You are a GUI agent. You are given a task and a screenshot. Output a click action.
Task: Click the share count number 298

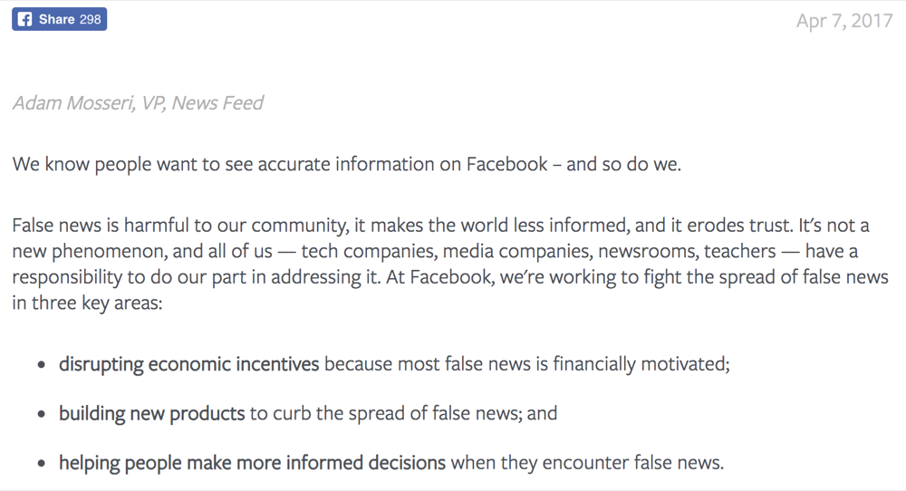coord(92,19)
